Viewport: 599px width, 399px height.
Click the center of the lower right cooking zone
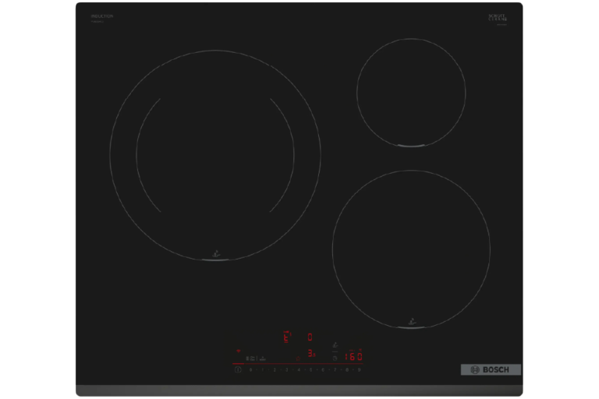[x=411, y=249]
